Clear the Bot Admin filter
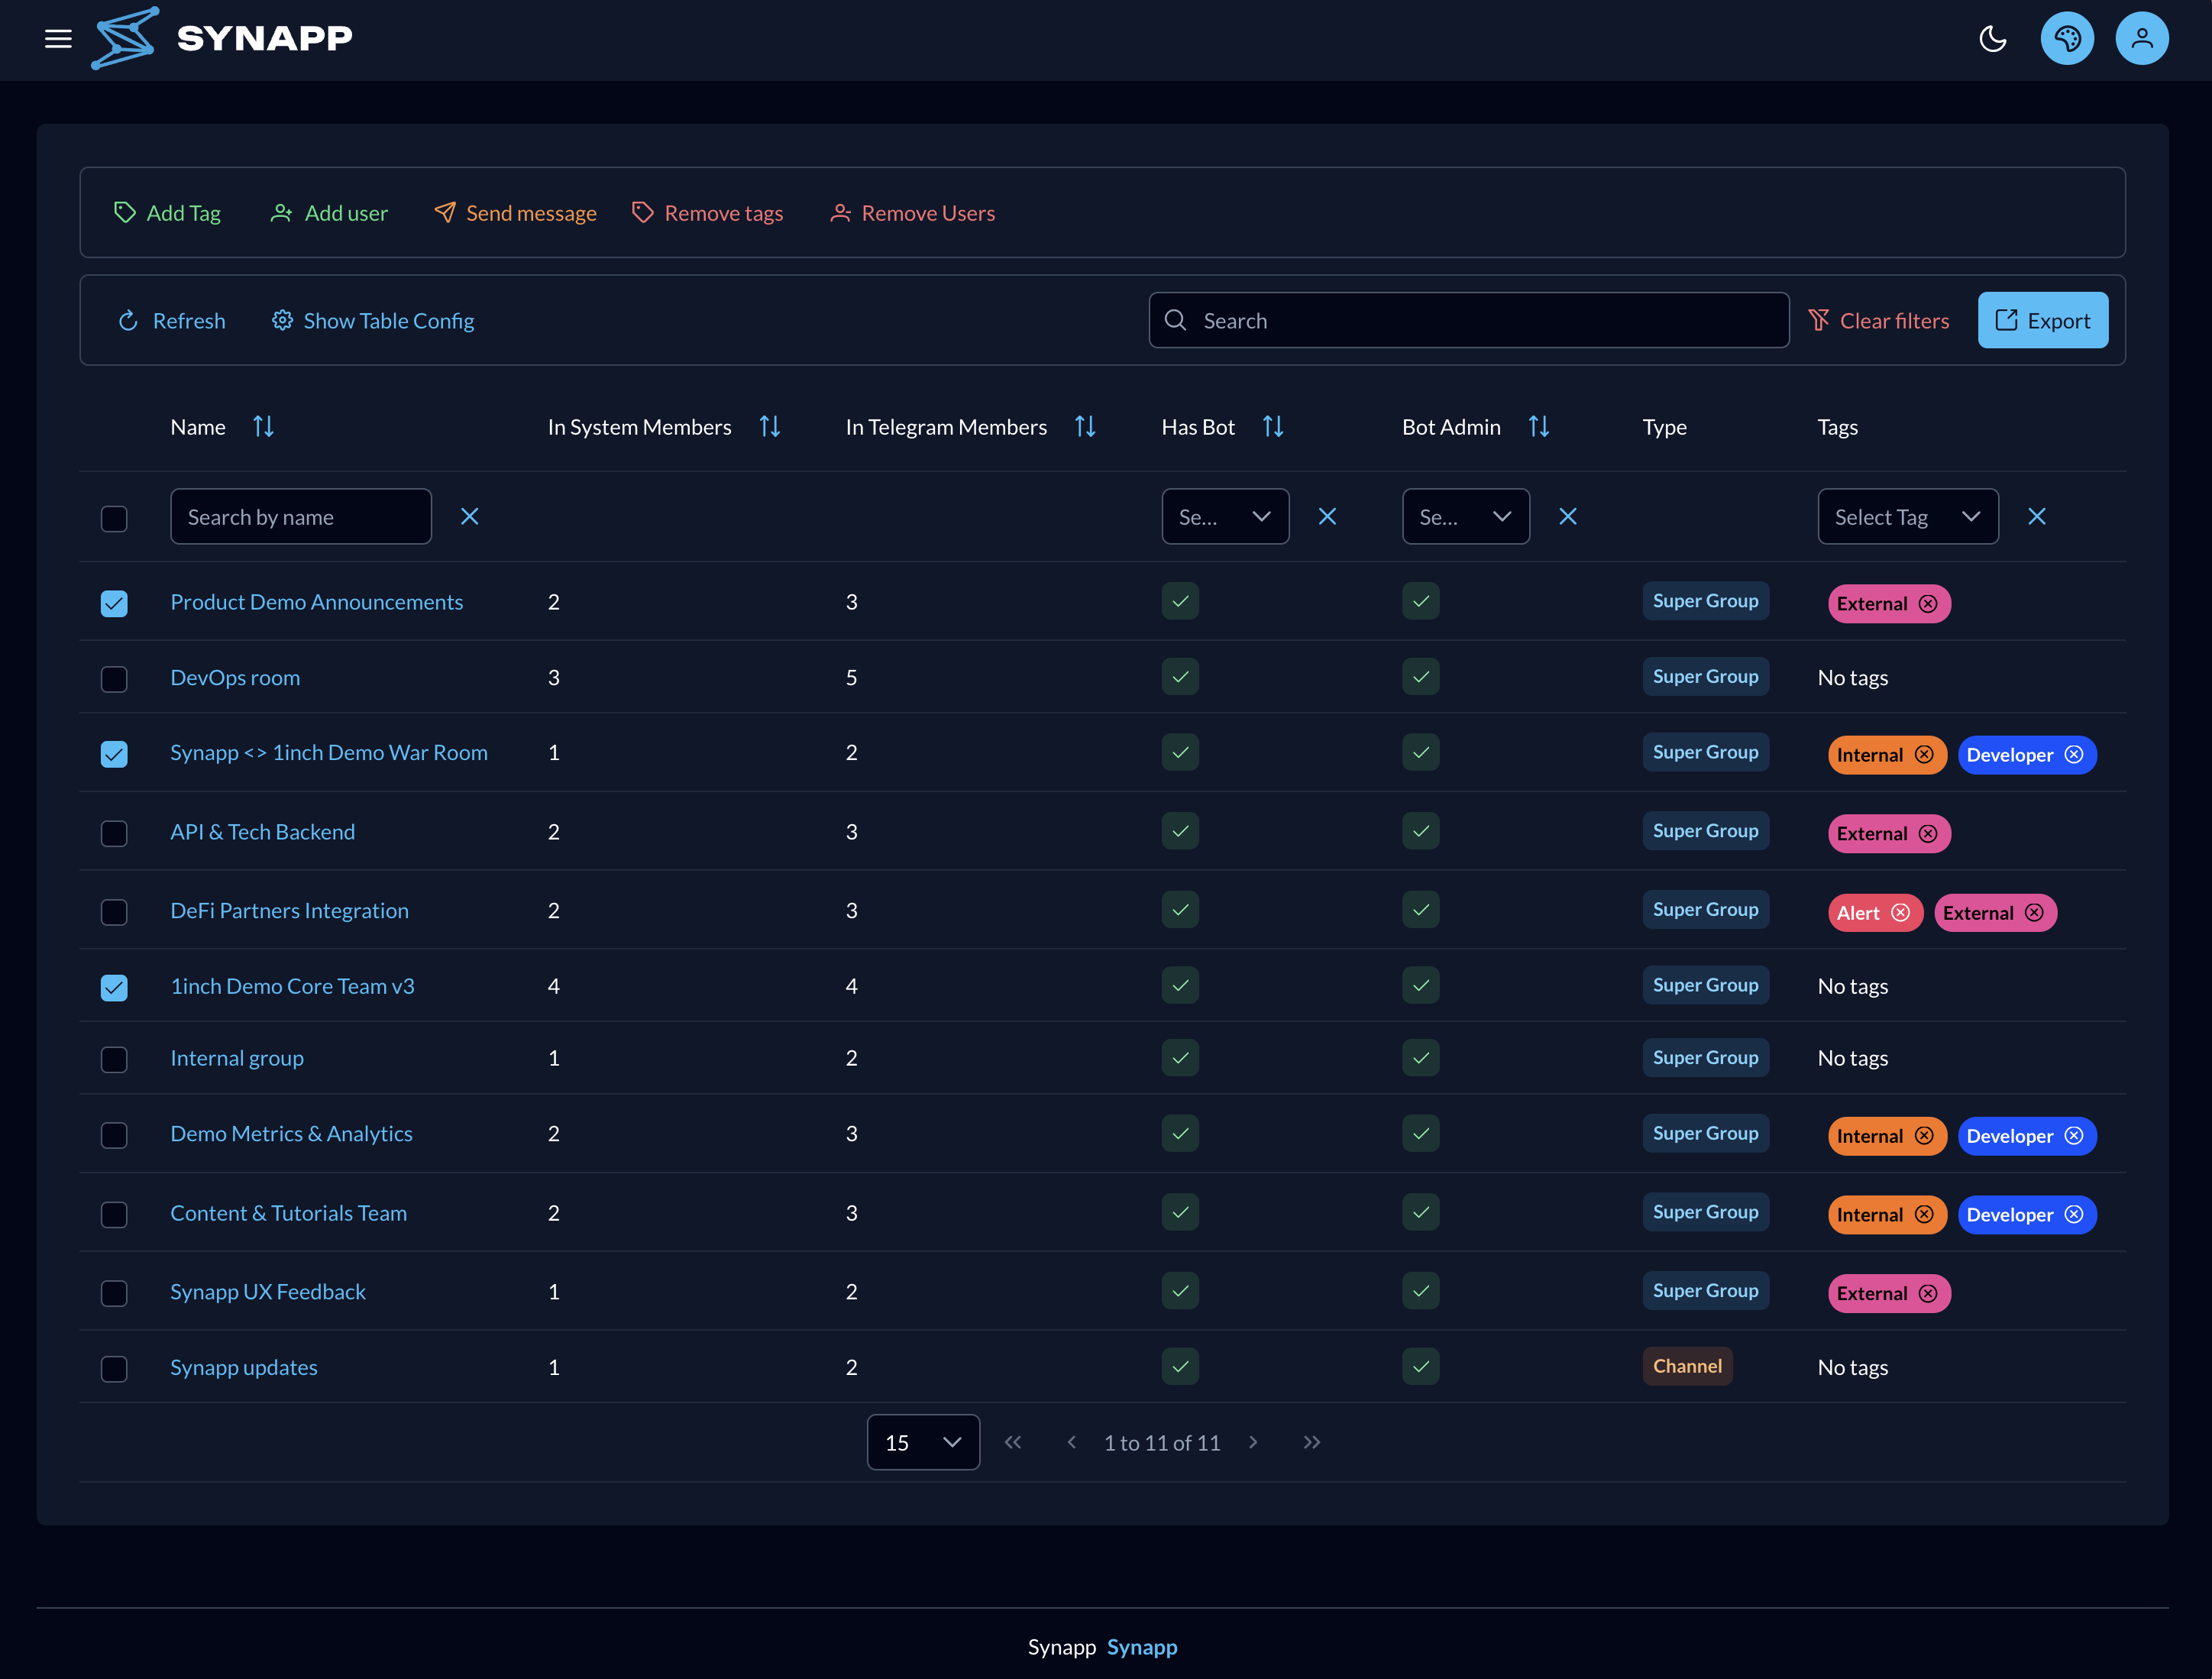 coord(1567,516)
